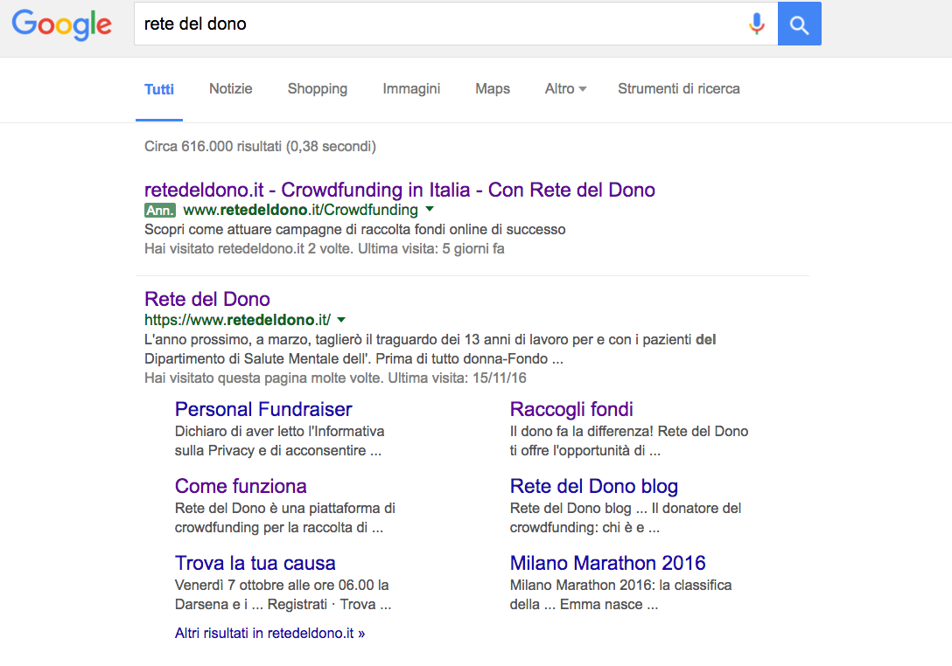
Task: Click the Google logo
Action: (62, 24)
